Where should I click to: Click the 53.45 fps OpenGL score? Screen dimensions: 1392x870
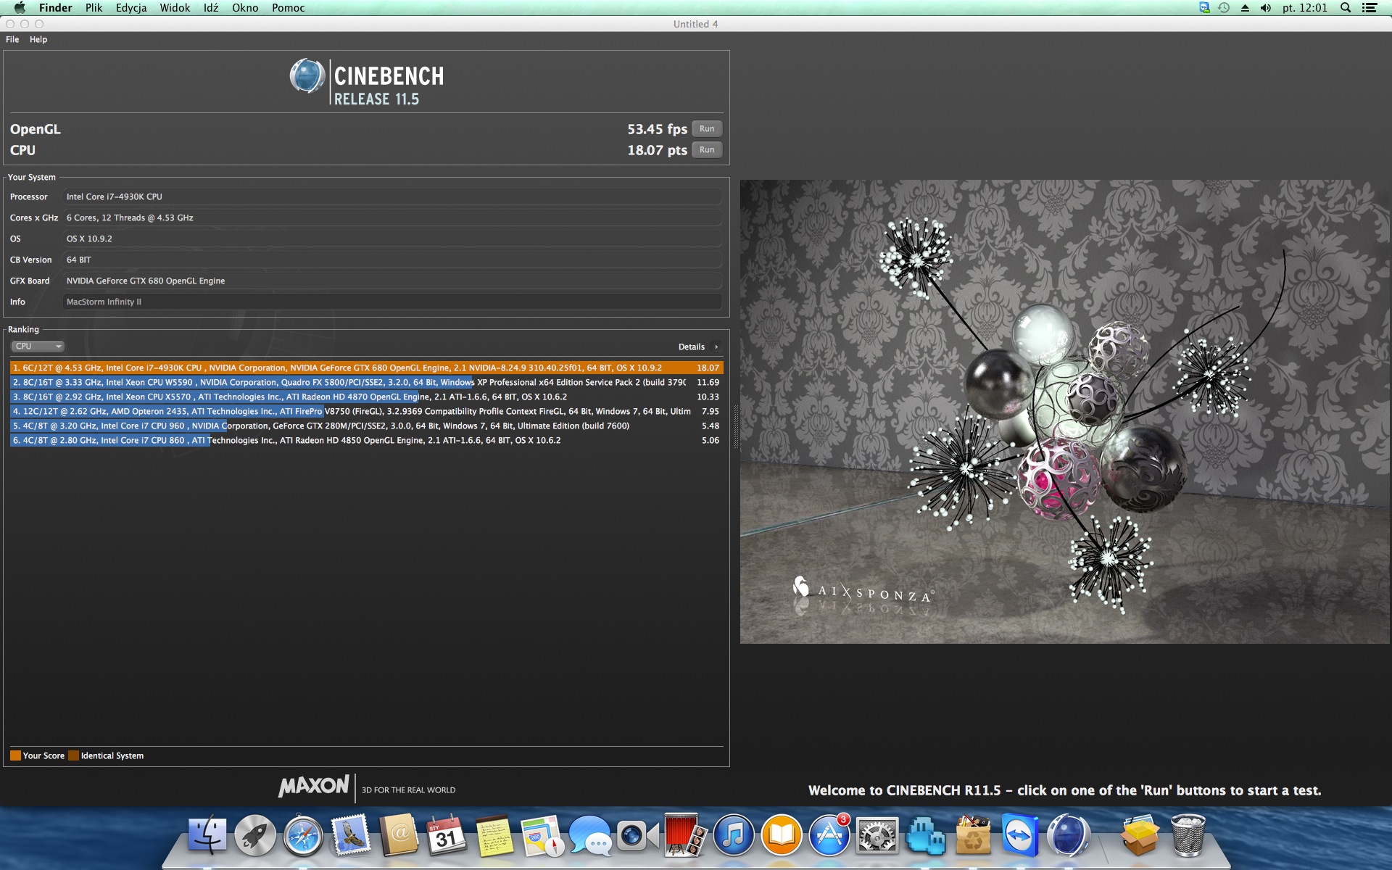click(x=657, y=129)
